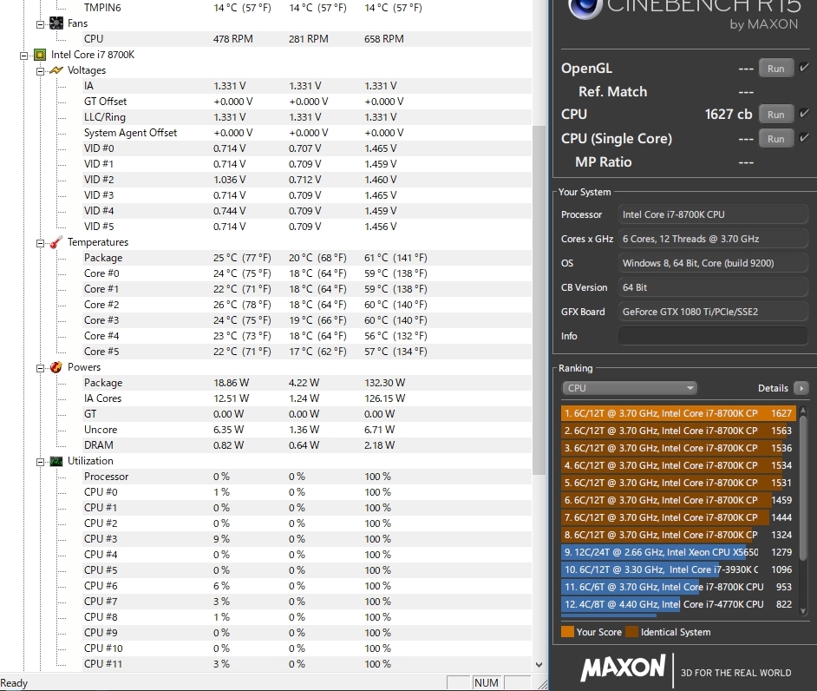
Task: Select the Processor utilization row
Action: (x=307, y=477)
